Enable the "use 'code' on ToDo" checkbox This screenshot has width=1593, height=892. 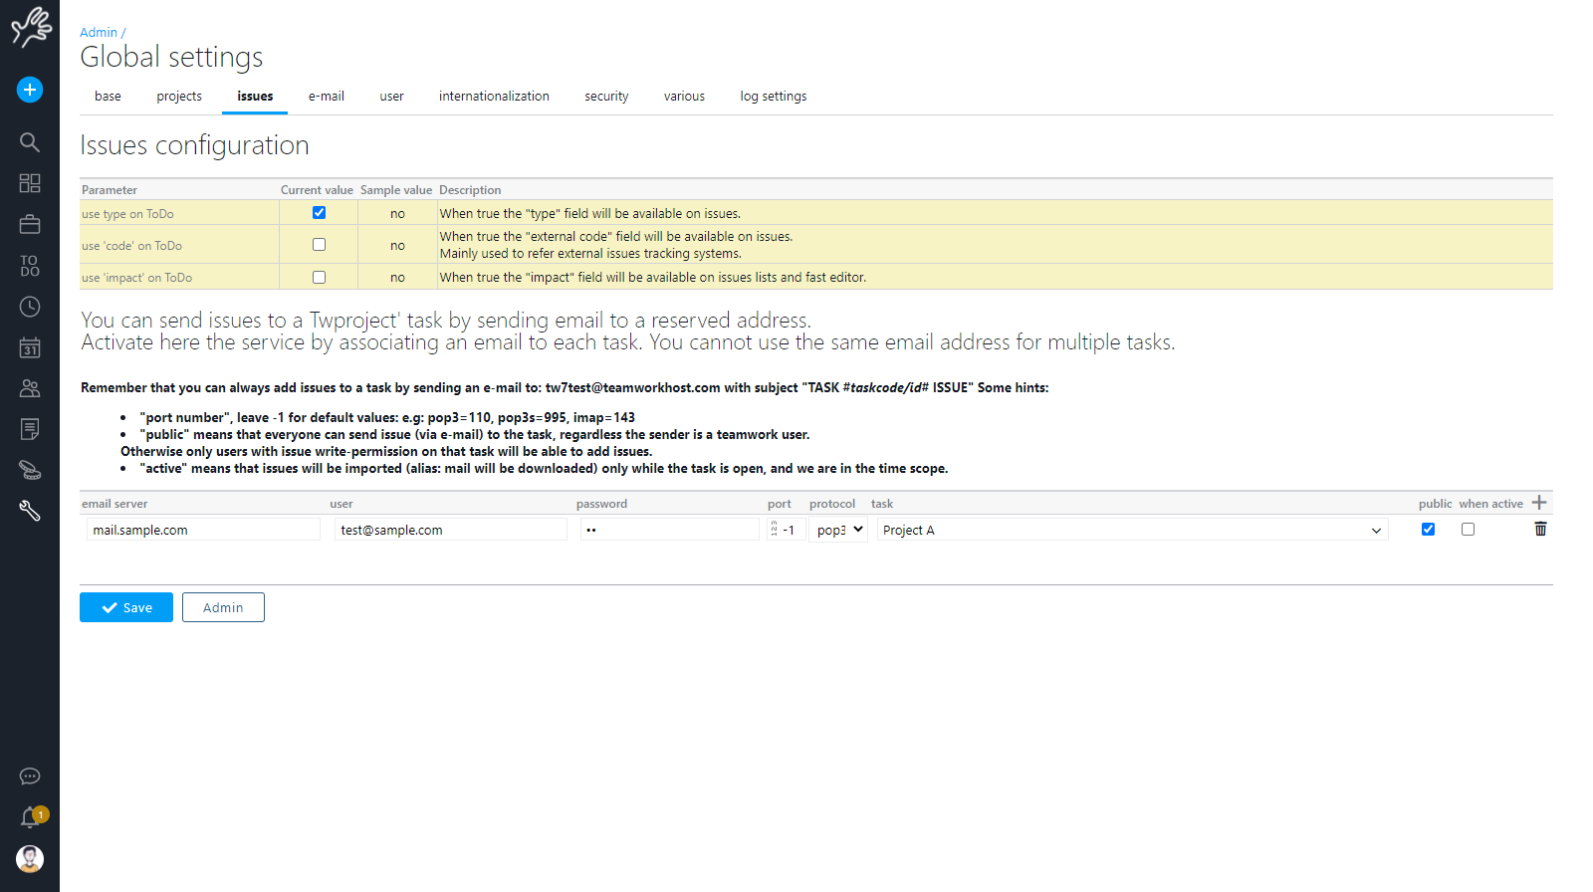coord(319,245)
